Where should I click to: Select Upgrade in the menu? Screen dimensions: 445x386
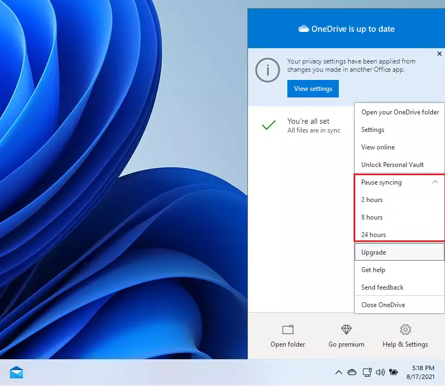tap(400, 252)
